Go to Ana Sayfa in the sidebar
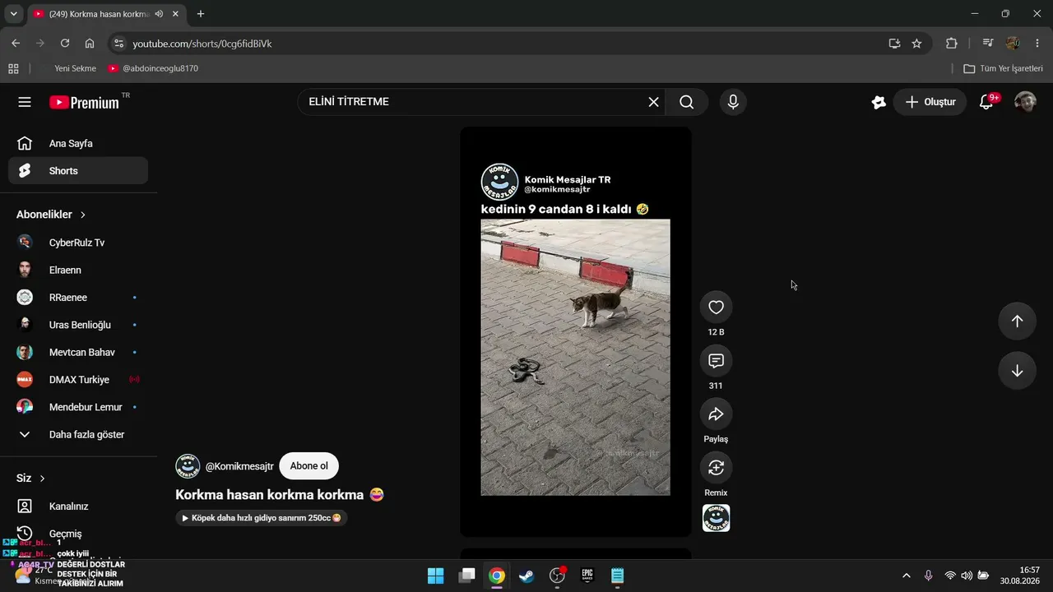Image resolution: width=1053 pixels, height=592 pixels. [78, 143]
